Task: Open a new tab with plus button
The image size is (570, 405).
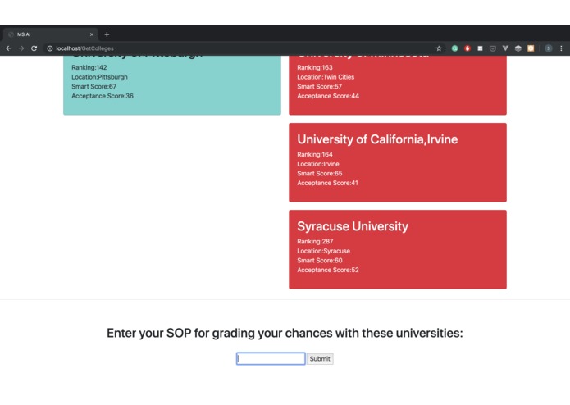Action: point(107,34)
